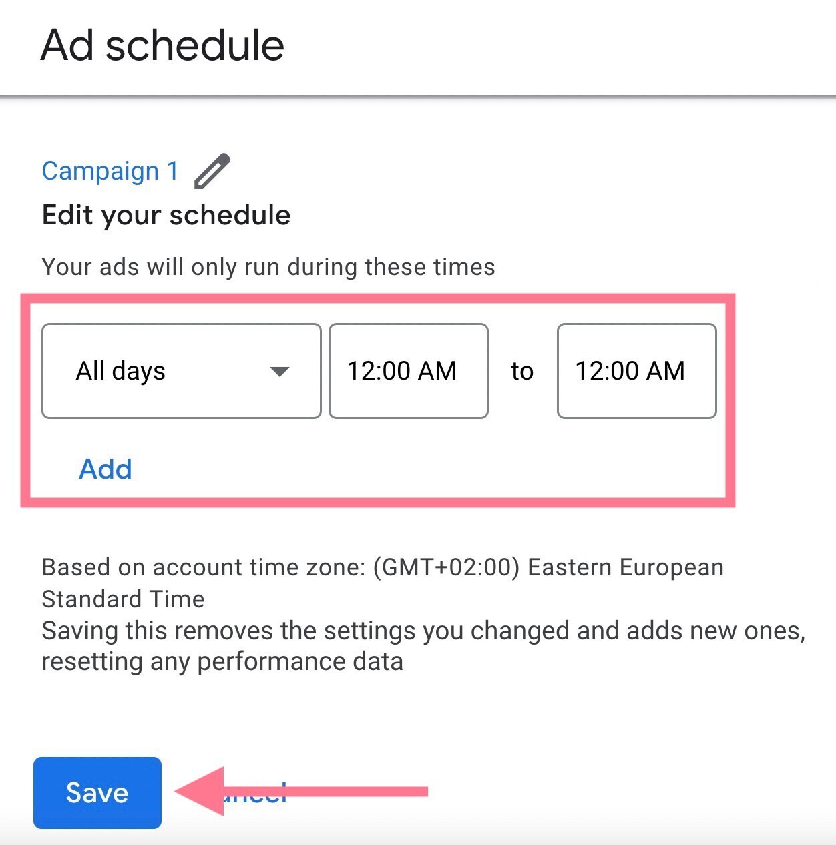
Task: Save the ad schedule
Action: 97,792
